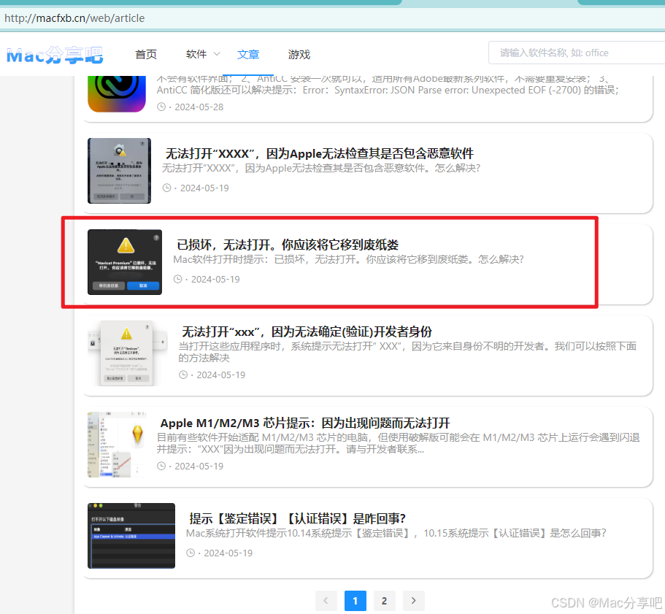Focus the software name search field
This screenshot has height=614, width=665.
click(x=577, y=53)
